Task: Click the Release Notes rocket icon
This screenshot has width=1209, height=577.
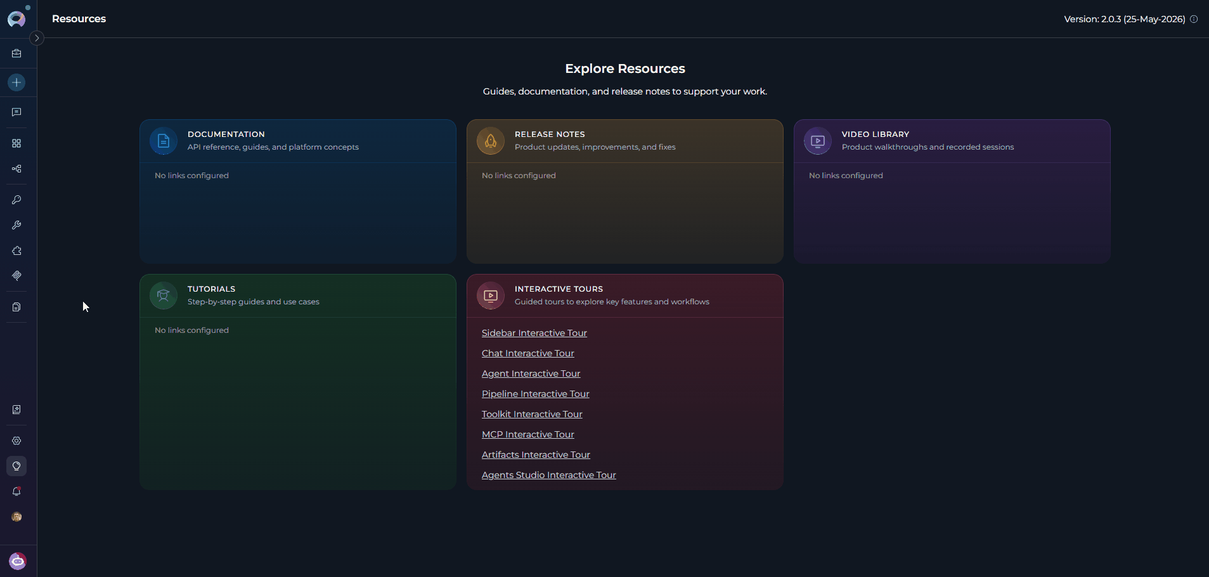Action: 491,141
